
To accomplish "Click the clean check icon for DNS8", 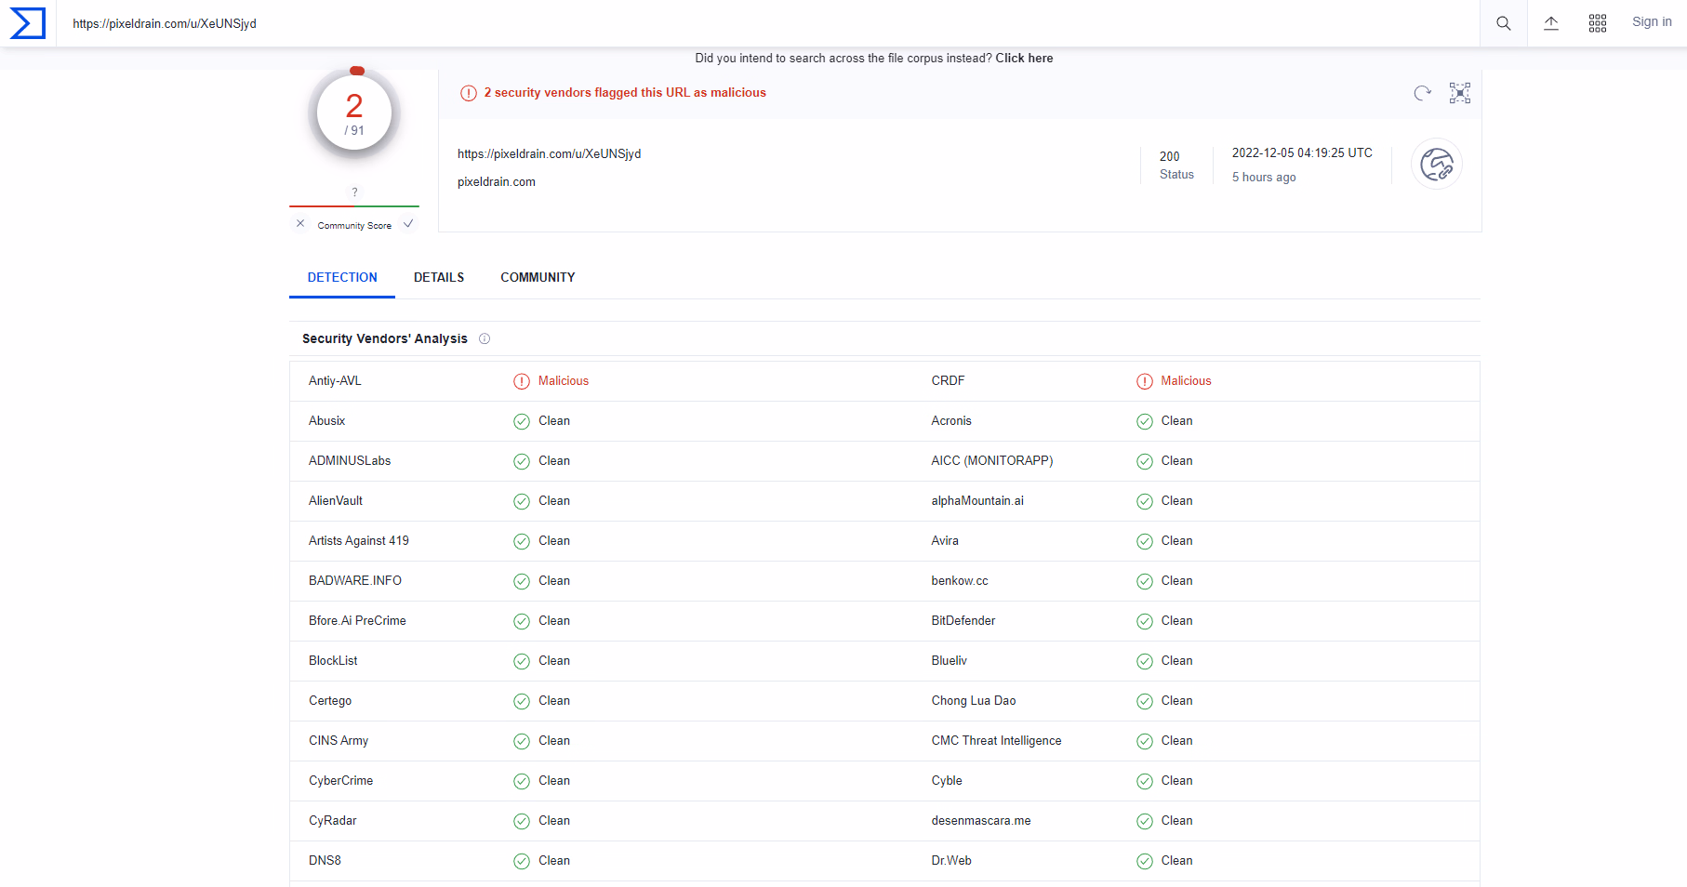I will [522, 861].
